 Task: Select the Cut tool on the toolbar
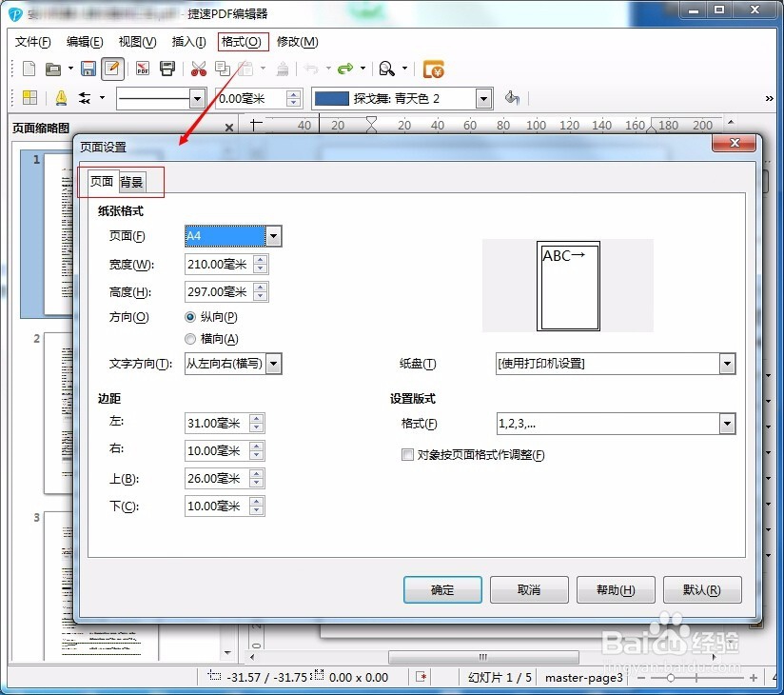click(200, 68)
